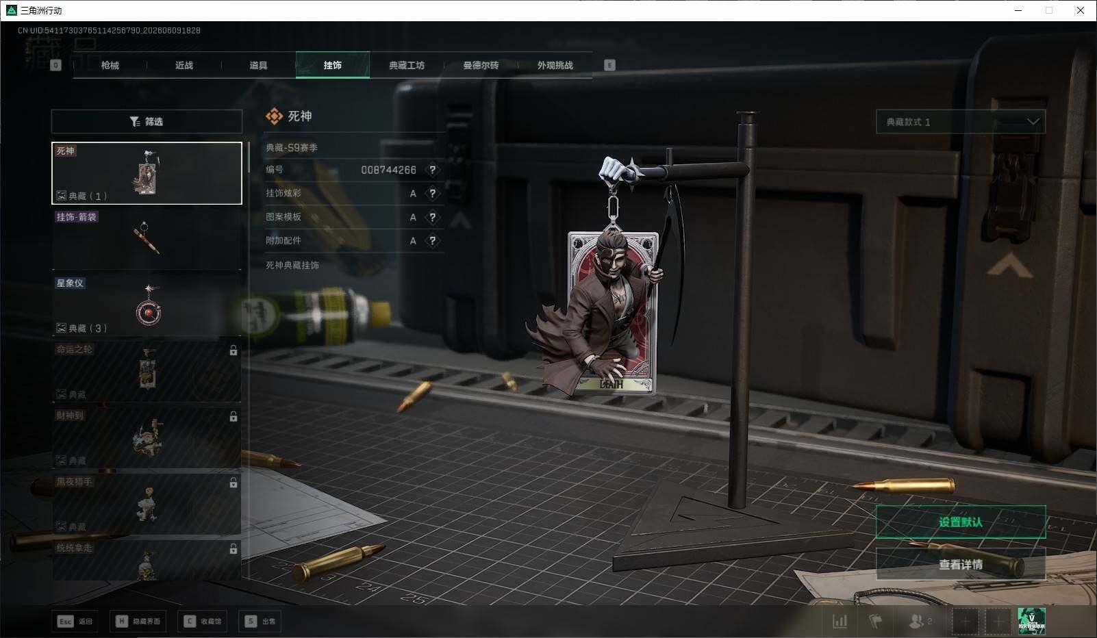
Task: Click the serial number 008744266
Action: pos(388,170)
